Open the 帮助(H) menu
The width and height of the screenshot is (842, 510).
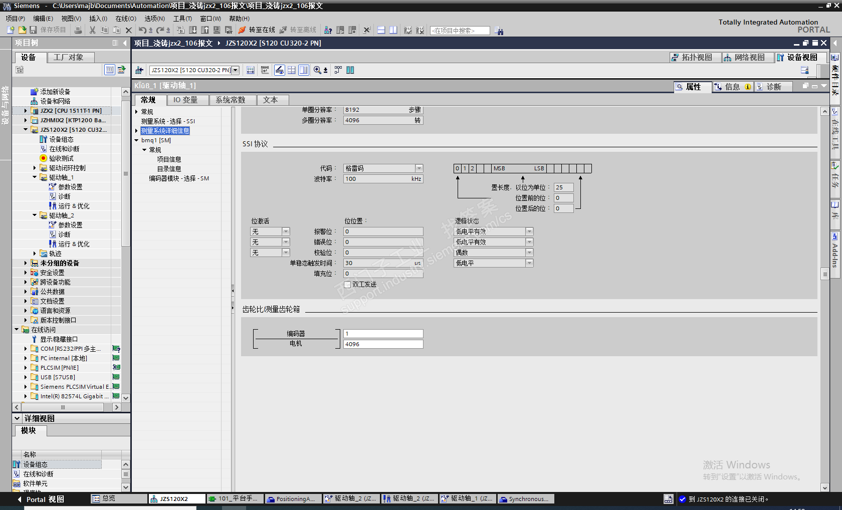240,19
